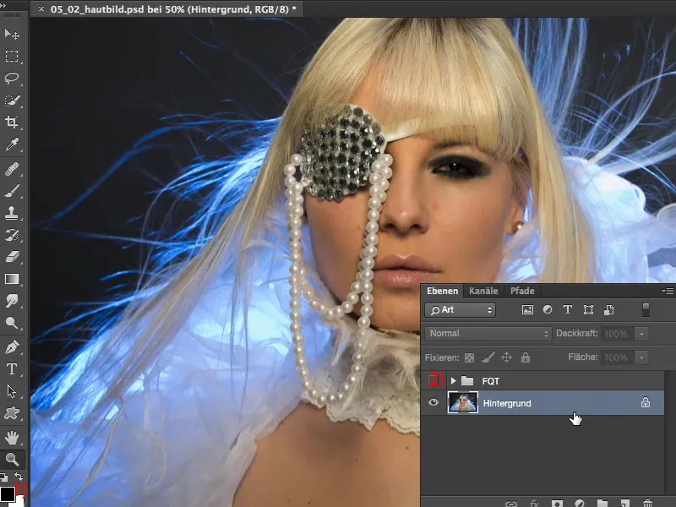The width and height of the screenshot is (676, 507).
Task: Select the Horizontal Type tool
Action: click(12, 369)
